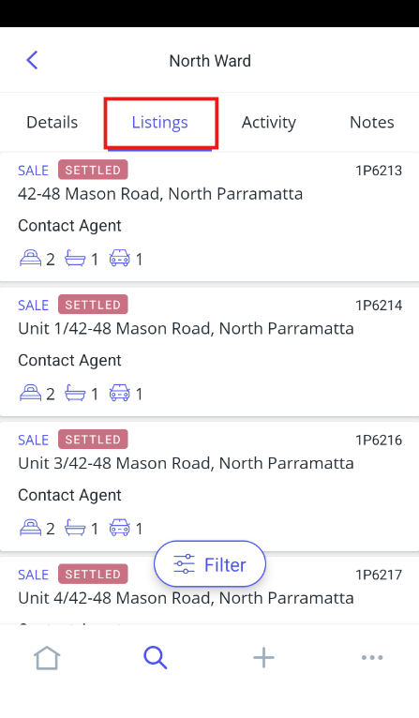Open listing 42-48 Mason Road, North Parramatta

pyautogui.click(x=209, y=217)
